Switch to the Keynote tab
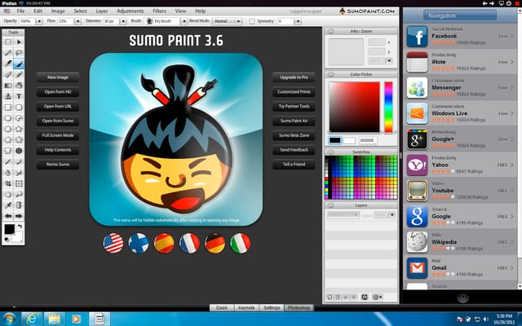This screenshot has width=522, height=326. coord(246,308)
